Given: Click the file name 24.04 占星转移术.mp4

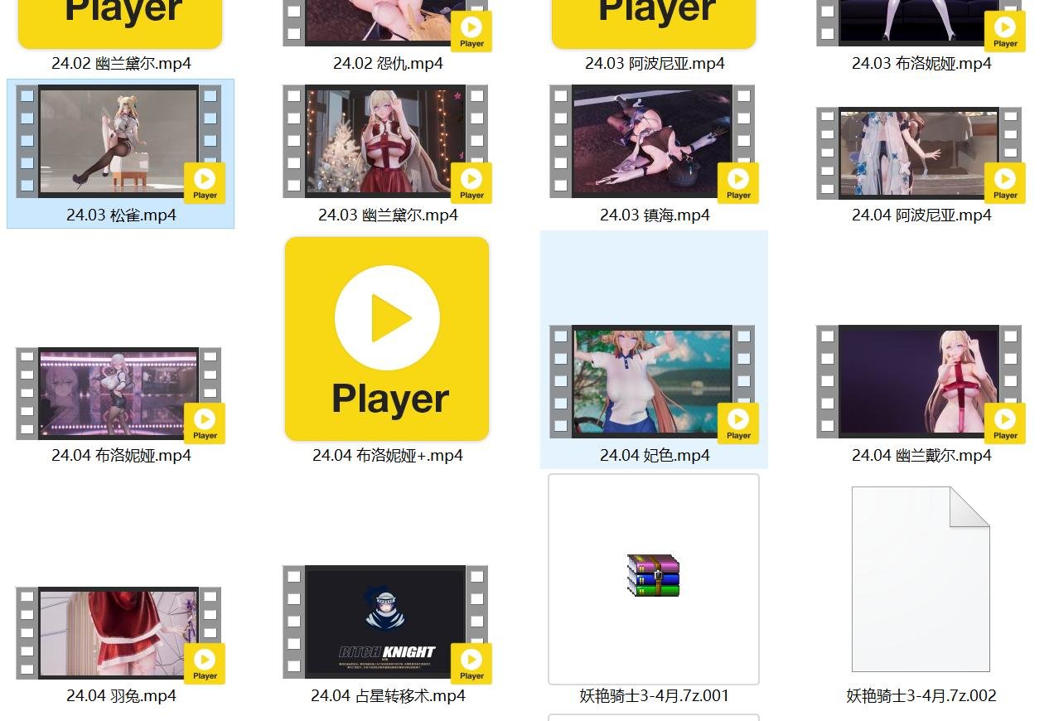Looking at the screenshot, I should (388, 696).
